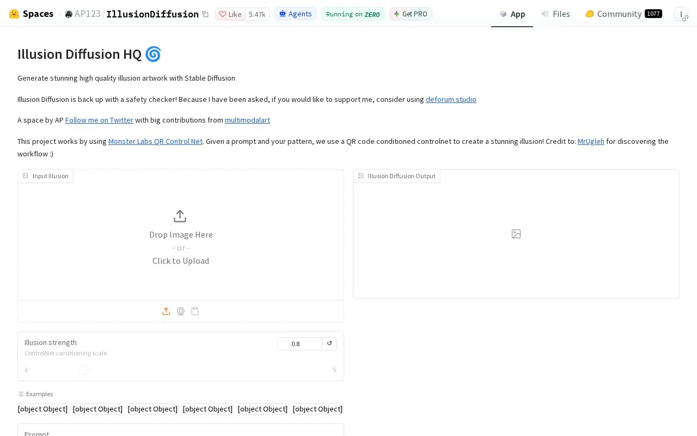Click the Get PRO button
The width and height of the screenshot is (697, 436).
pyautogui.click(x=411, y=14)
